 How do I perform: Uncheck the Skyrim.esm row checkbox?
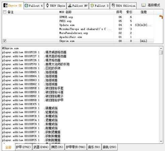point(5,41)
